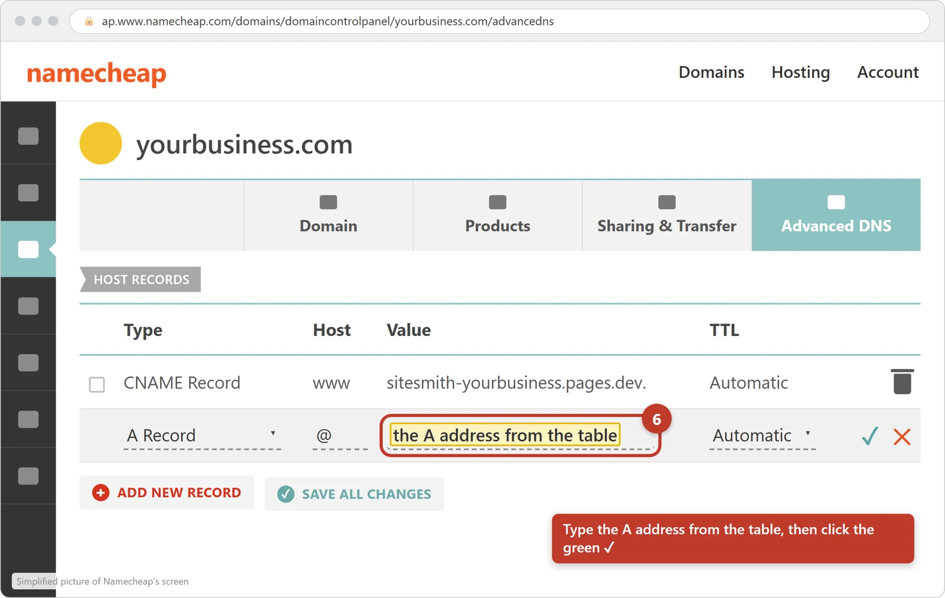The image size is (945, 598).
Task: Click the lock icon in the address bar
Action: click(89, 21)
